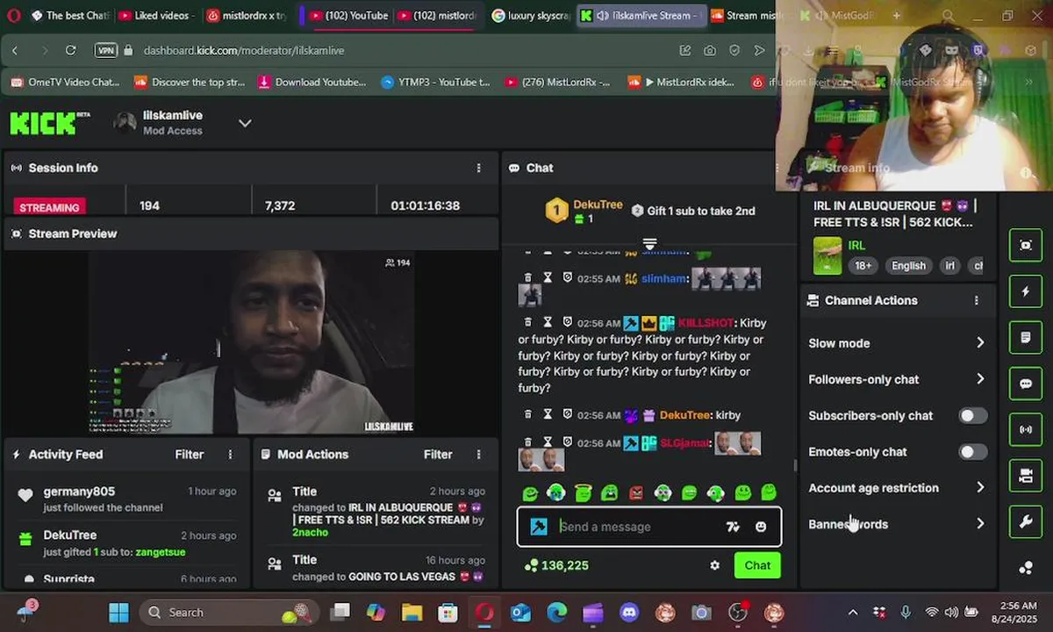
Task: Expand Banned words settings
Action: (897, 524)
